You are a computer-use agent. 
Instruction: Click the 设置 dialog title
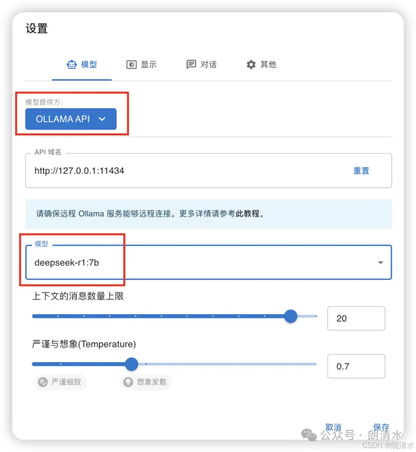pyautogui.click(x=37, y=29)
